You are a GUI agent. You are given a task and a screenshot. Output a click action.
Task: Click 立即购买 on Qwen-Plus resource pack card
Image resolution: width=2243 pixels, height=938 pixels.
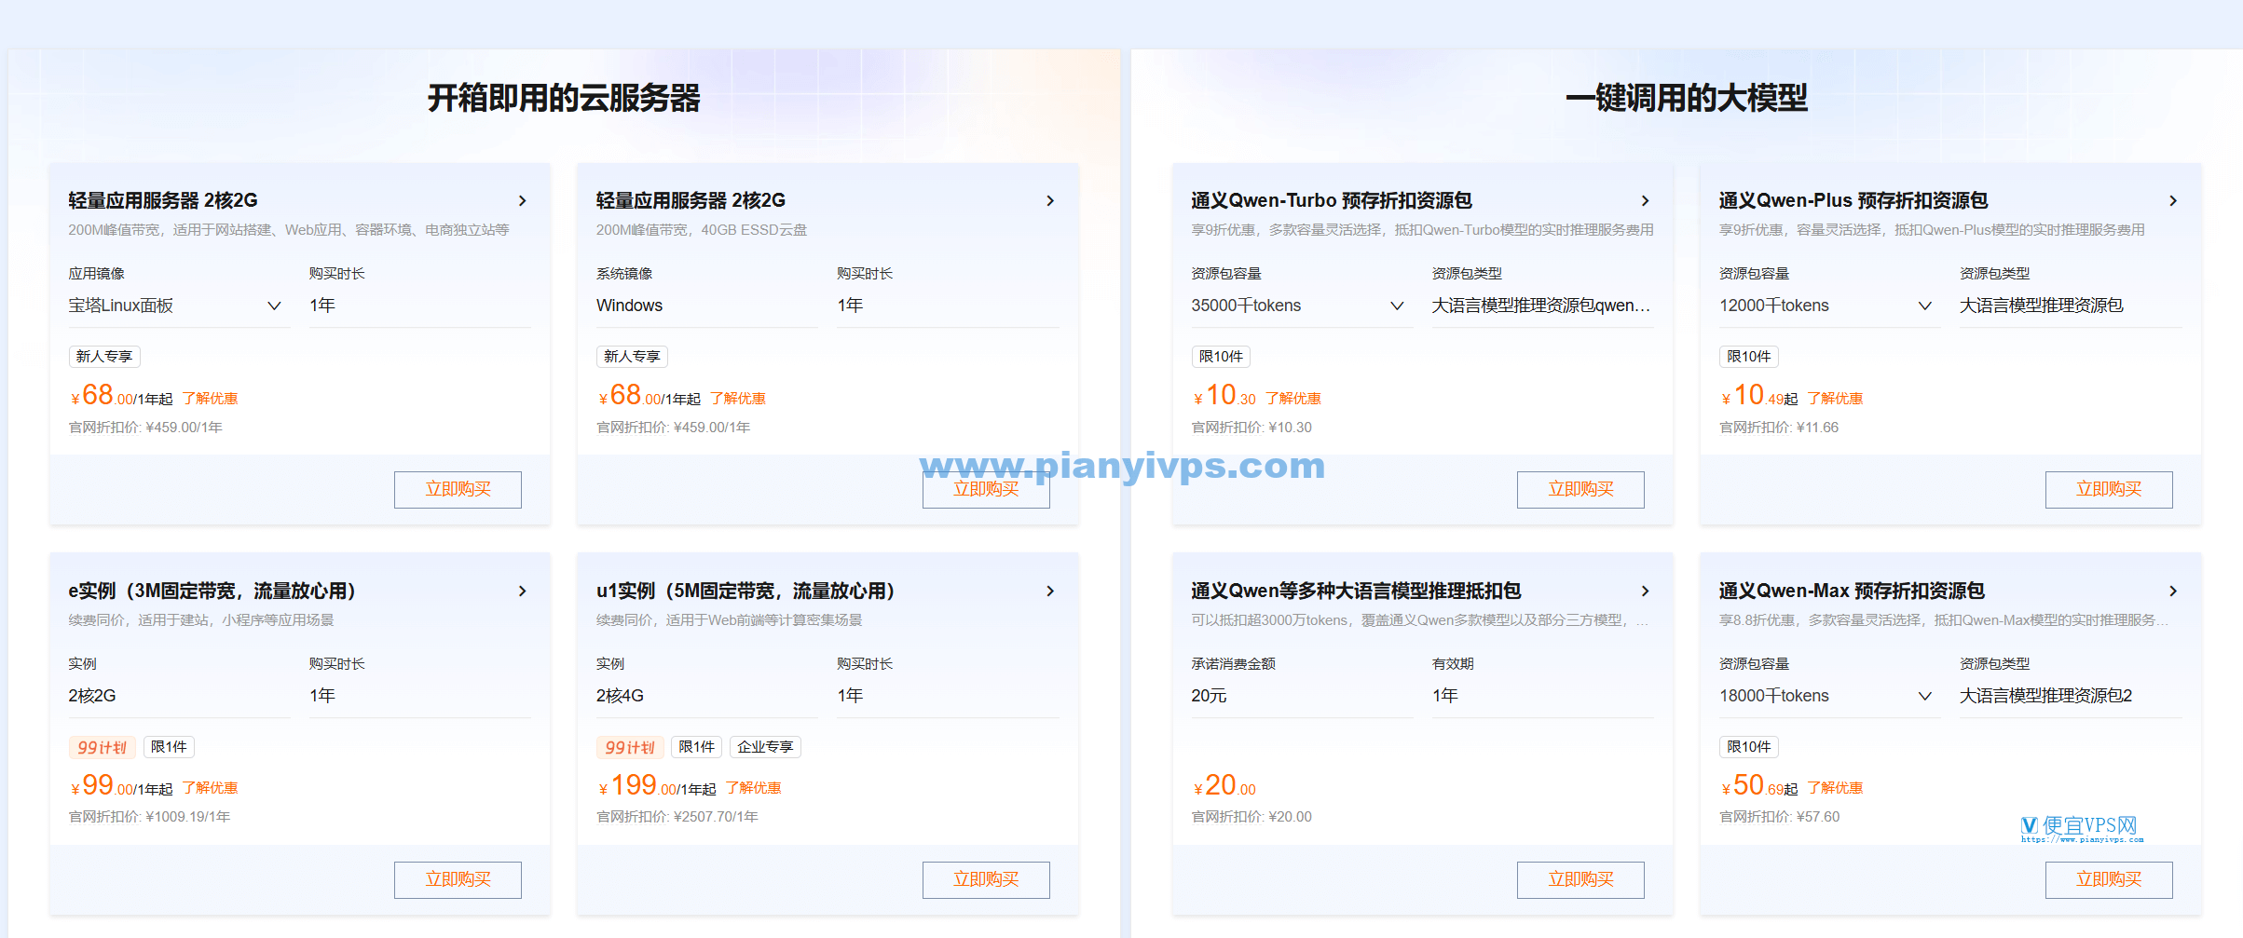(2109, 489)
